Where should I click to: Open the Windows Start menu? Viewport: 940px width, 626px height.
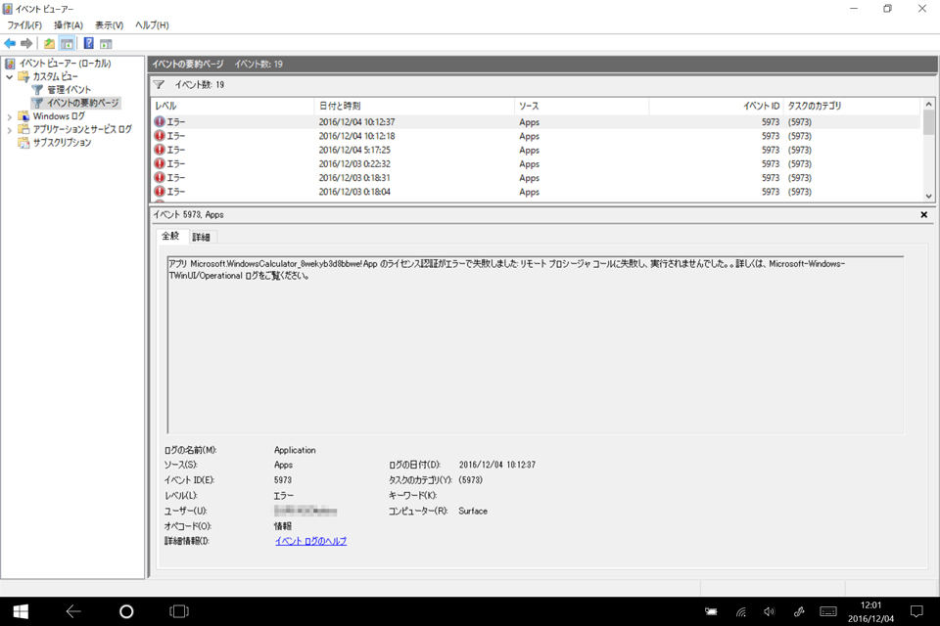pos(21,611)
